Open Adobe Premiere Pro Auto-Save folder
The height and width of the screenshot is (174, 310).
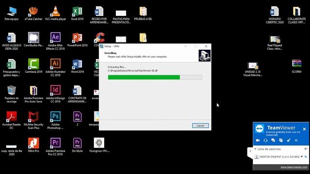pyautogui.click(x=33, y=94)
